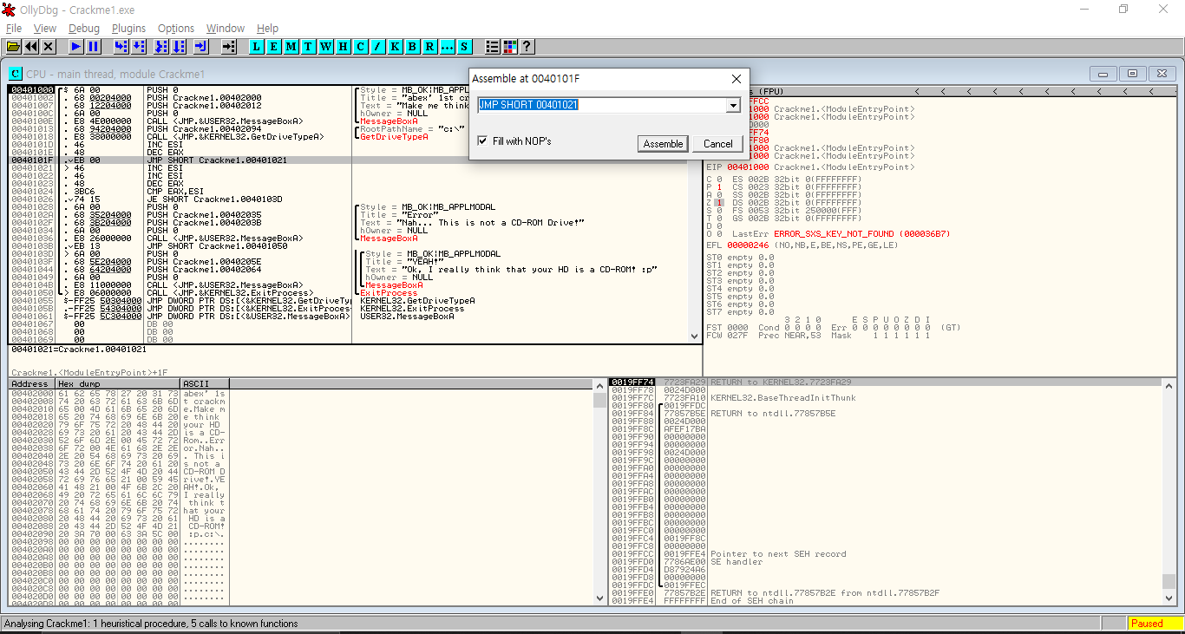The width and height of the screenshot is (1185, 634).
Task: Click the dump pane vertical scrollbar thumb
Action: point(599,401)
